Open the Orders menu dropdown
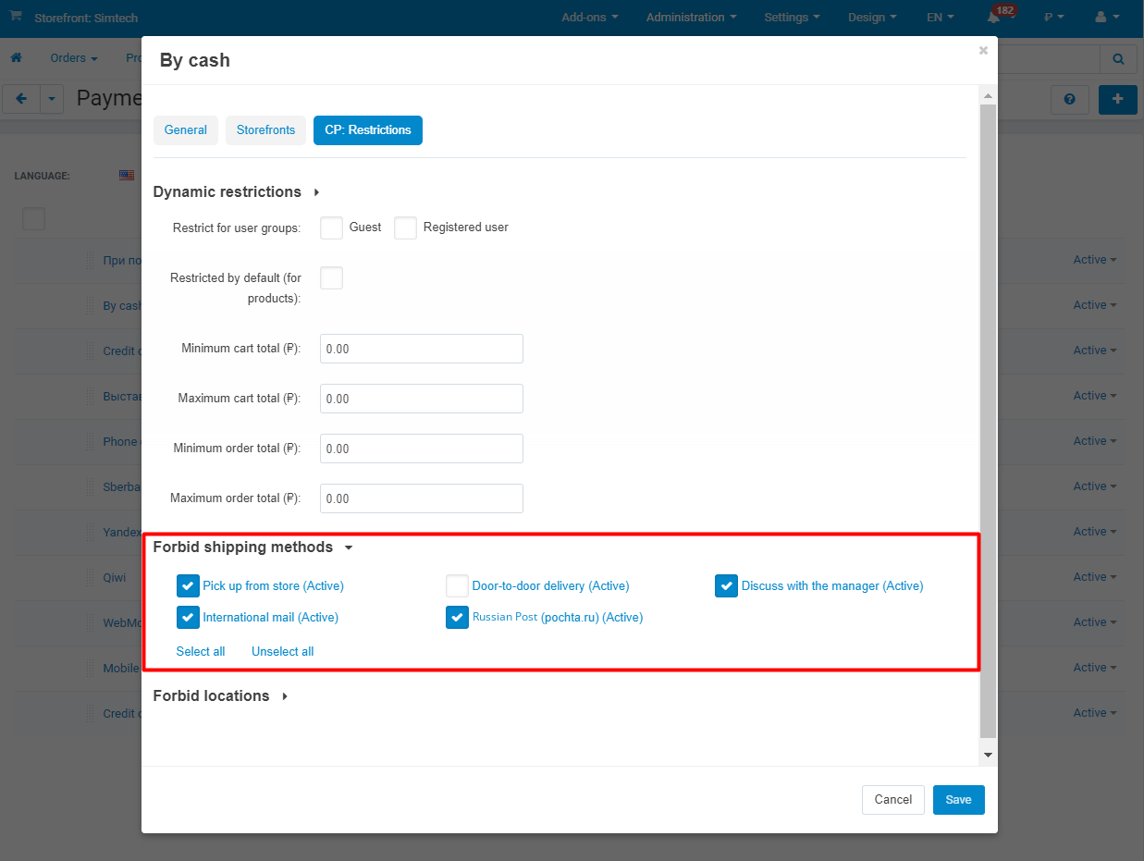 74,58
